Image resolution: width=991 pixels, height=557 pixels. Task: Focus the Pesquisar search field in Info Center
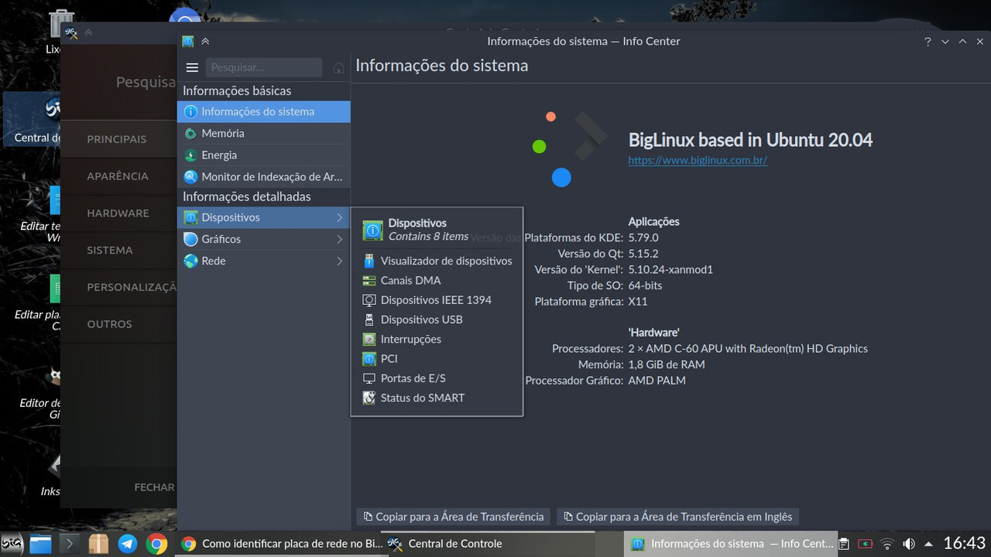pyautogui.click(x=264, y=67)
